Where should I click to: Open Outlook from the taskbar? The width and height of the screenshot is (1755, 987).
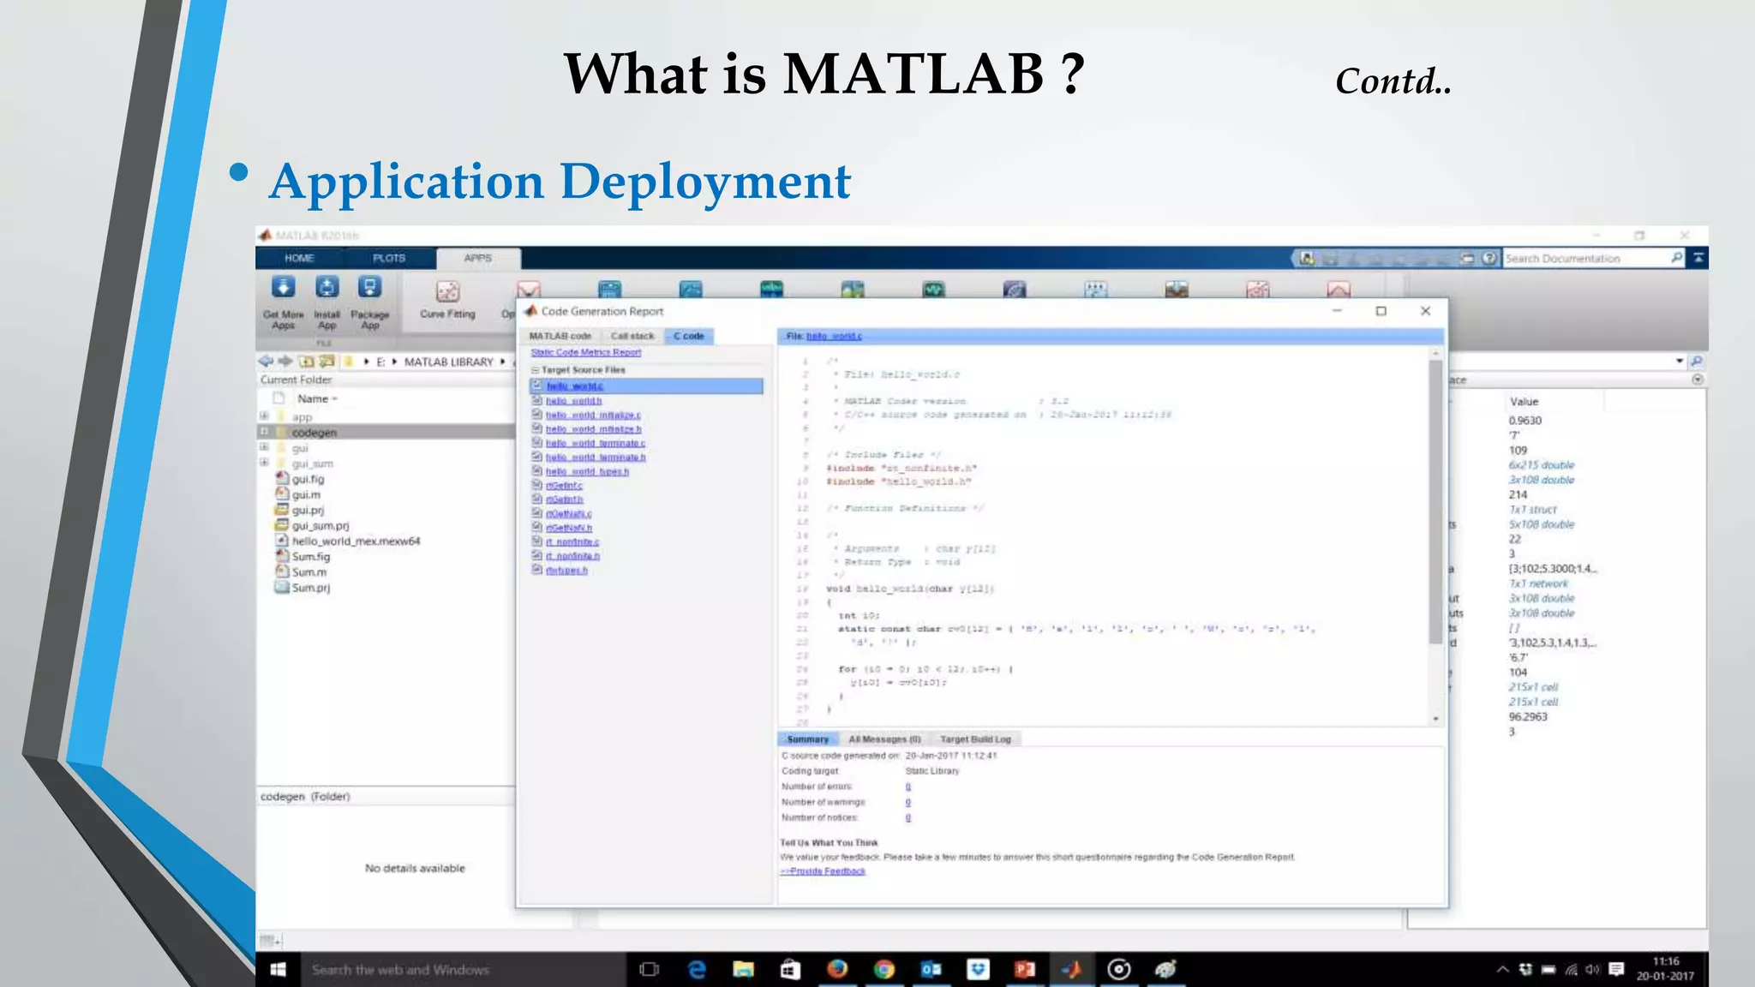point(931,969)
